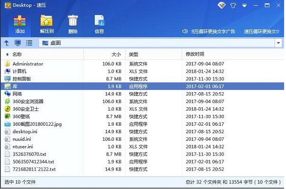Select the 控制面板 control panel icon

point(7,78)
